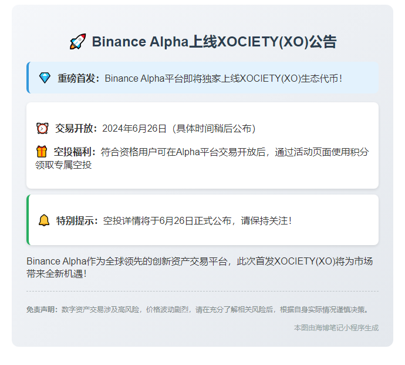Select the title "Binance Alpha上线XOCIETY(XO)公告"
This screenshot has height=365, width=405.
214,42
